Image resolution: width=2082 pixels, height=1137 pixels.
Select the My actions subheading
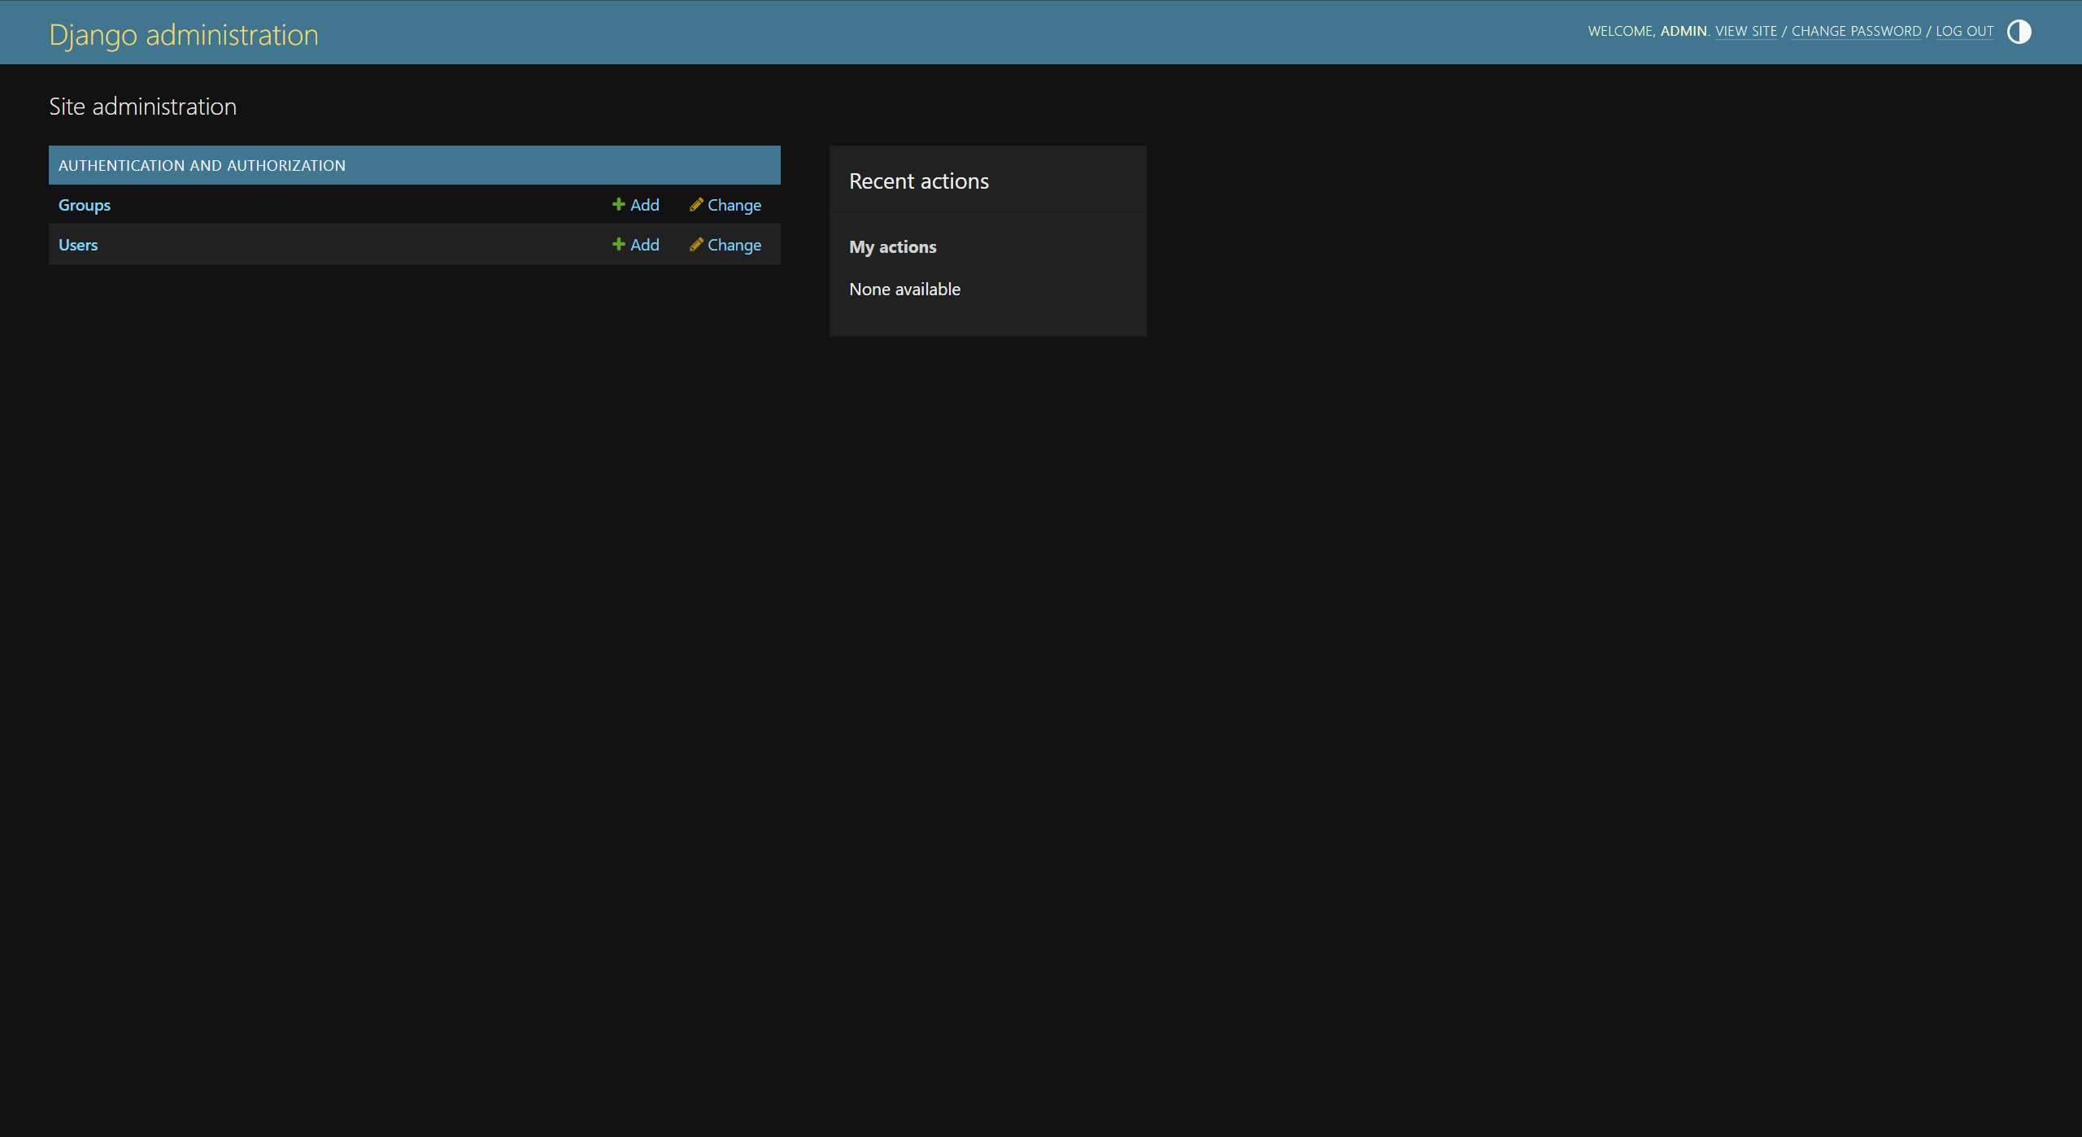point(893,247)
